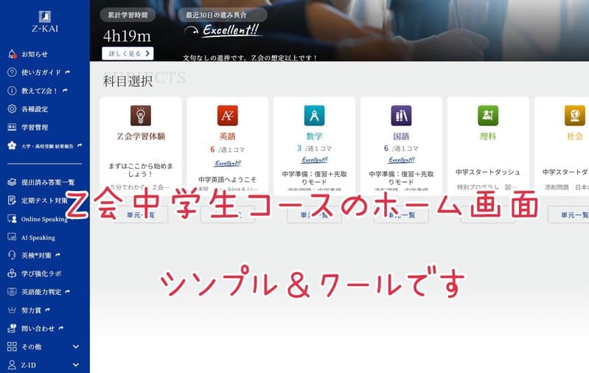Click the Z-ID person icon
The image size is (589, 373).
pyautogui.click(x=12, y=365)
